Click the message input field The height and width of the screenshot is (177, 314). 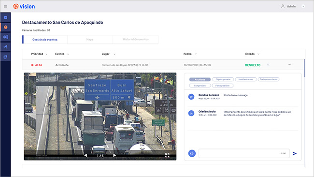click(x=244, y=153)
